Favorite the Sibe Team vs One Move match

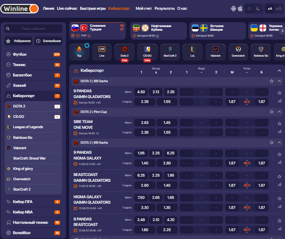[x=279, y=124]
